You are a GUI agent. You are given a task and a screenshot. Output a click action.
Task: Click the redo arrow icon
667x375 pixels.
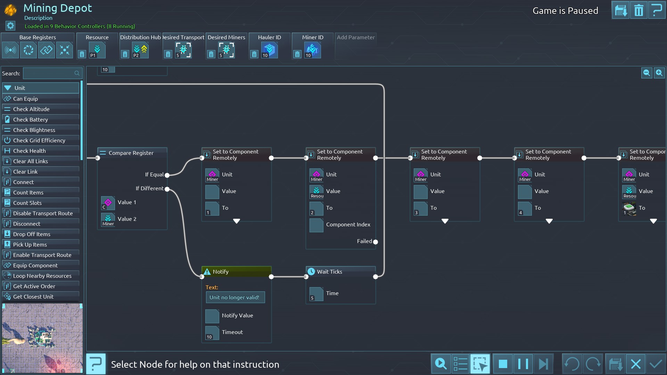593,364
